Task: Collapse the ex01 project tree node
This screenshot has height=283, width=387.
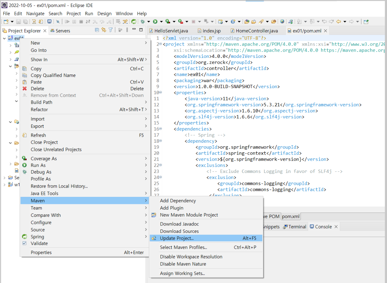Action: [4, 38]
